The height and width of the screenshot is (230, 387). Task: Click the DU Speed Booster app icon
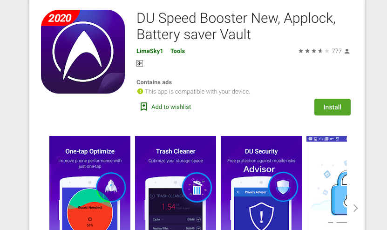coord(83,52)
